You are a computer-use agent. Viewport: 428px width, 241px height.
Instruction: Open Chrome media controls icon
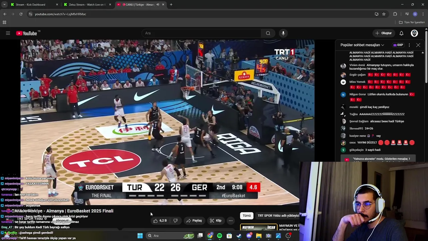(x=407, y=14)
